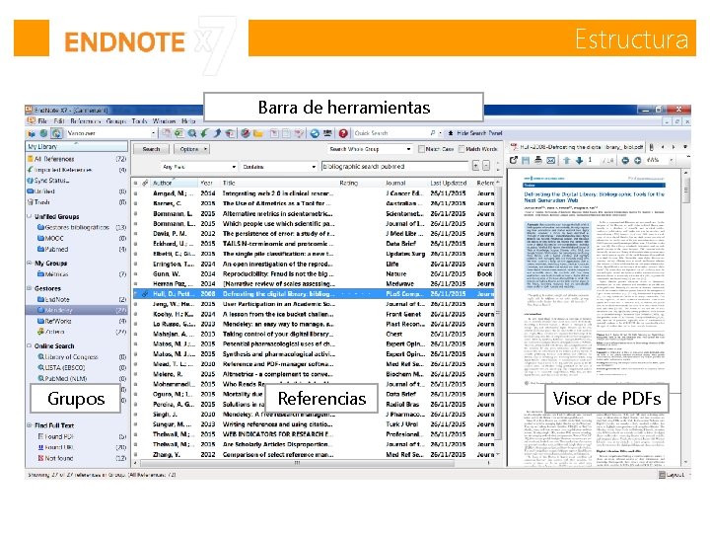Screen dimensions: 710x533
Task: Sort references by Last Updated column header
Action: [x=450, y=183]
